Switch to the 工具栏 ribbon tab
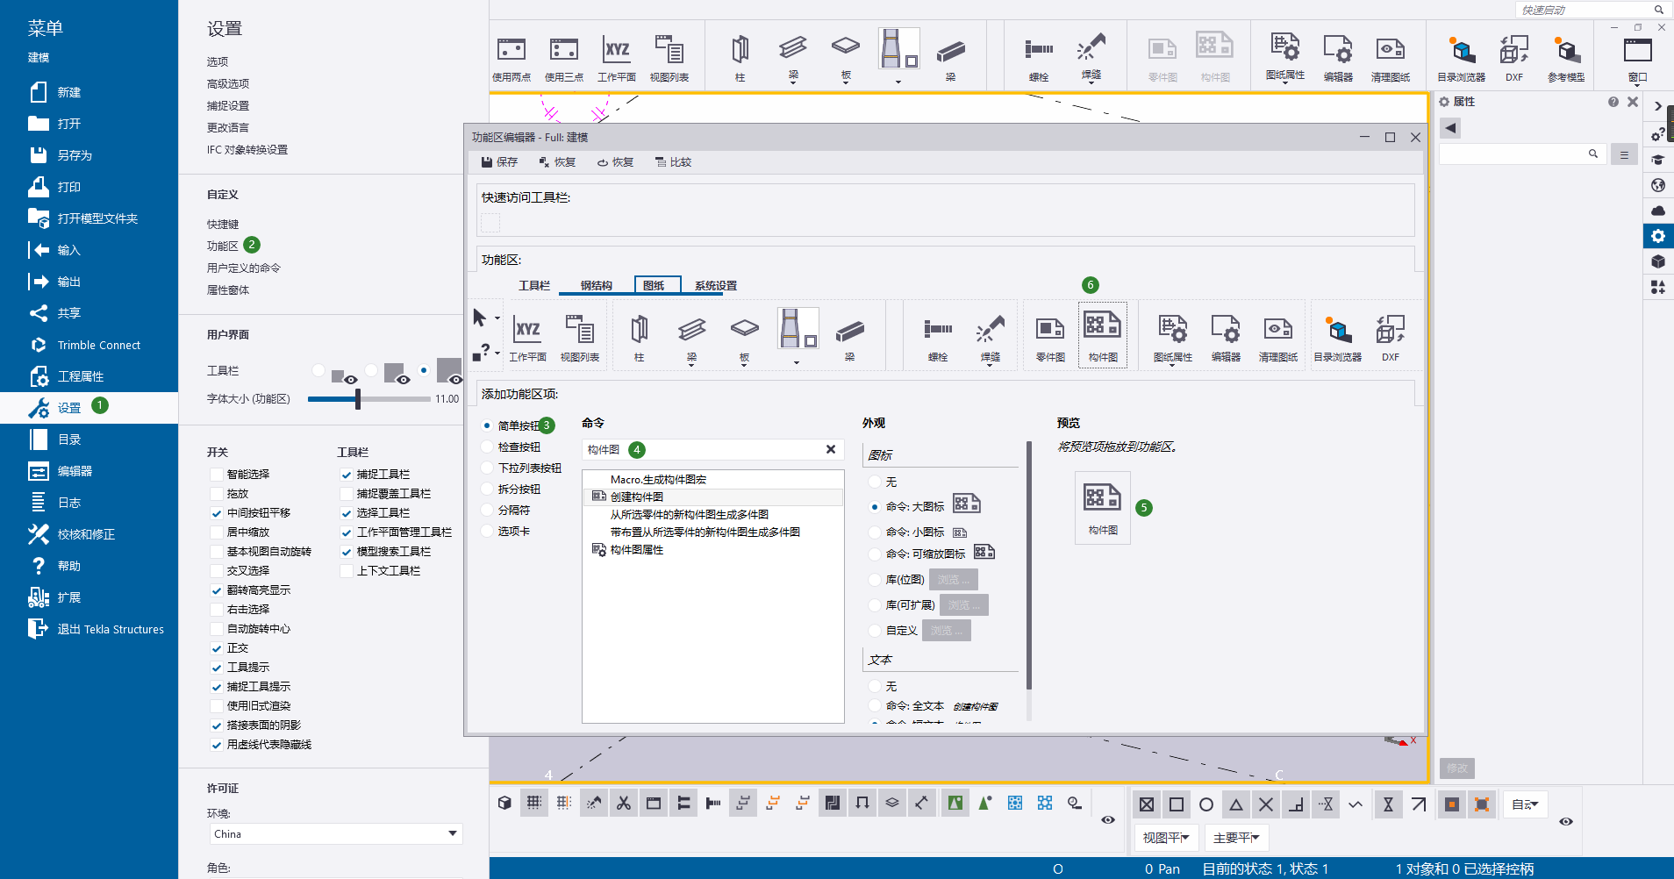 tap(534, 285)
